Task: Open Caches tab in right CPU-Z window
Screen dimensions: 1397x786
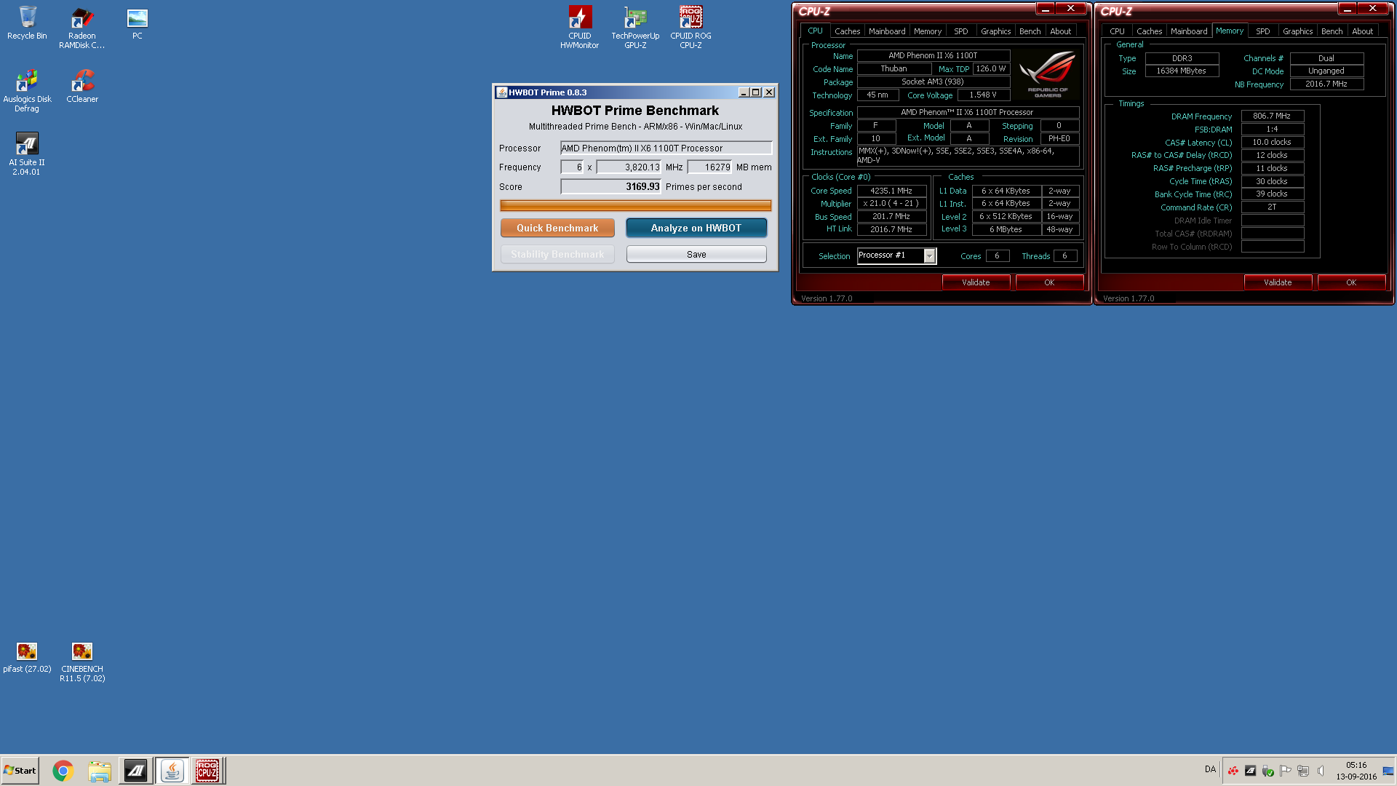Action: pyautogui.click(x=1149, y=31)
